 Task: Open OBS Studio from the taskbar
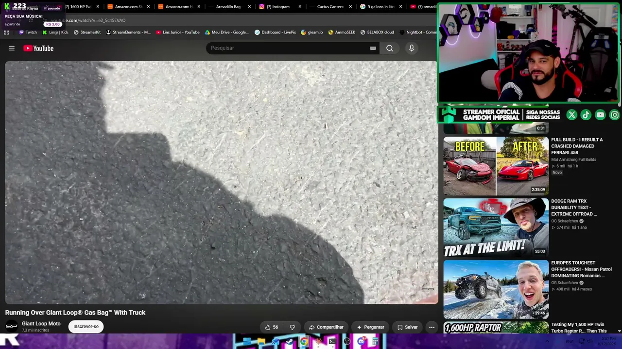[x=347, y=342]
